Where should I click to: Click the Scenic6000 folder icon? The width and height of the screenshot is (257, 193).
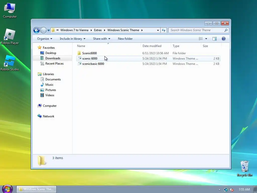(x=79, y=53)
